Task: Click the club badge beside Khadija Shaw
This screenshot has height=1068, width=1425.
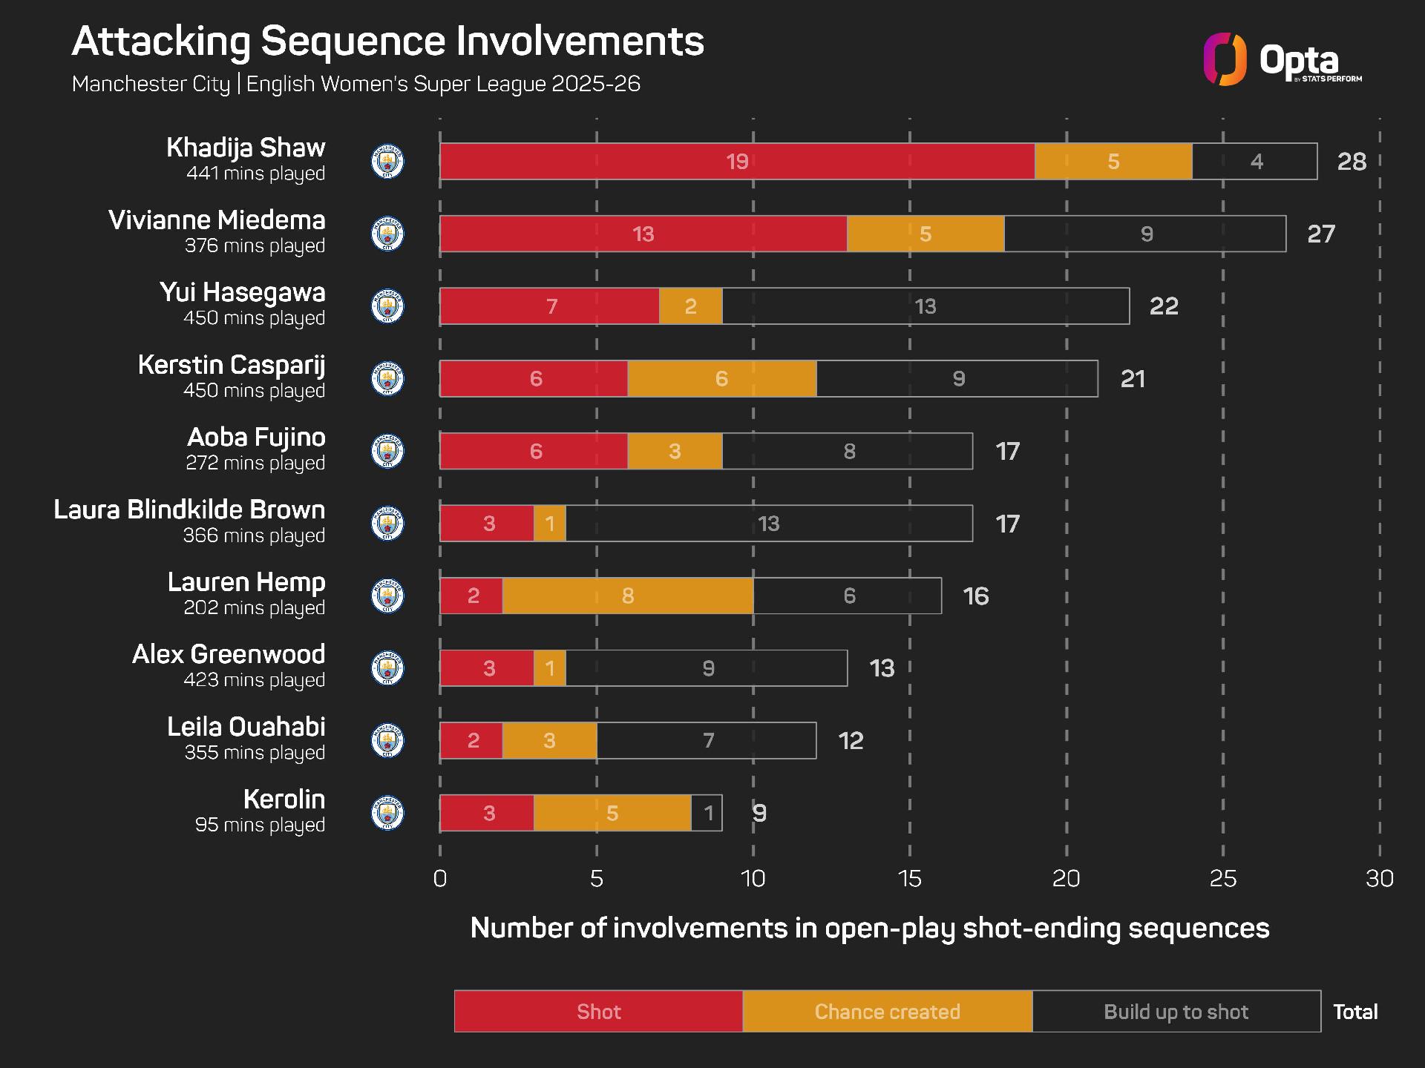Action: point(387,161)
